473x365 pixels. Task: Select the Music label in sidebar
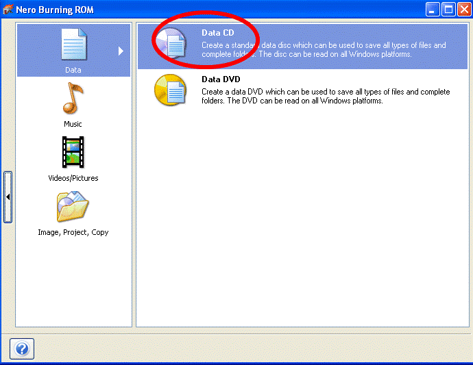pyautogui.click(x=73, y=124)
